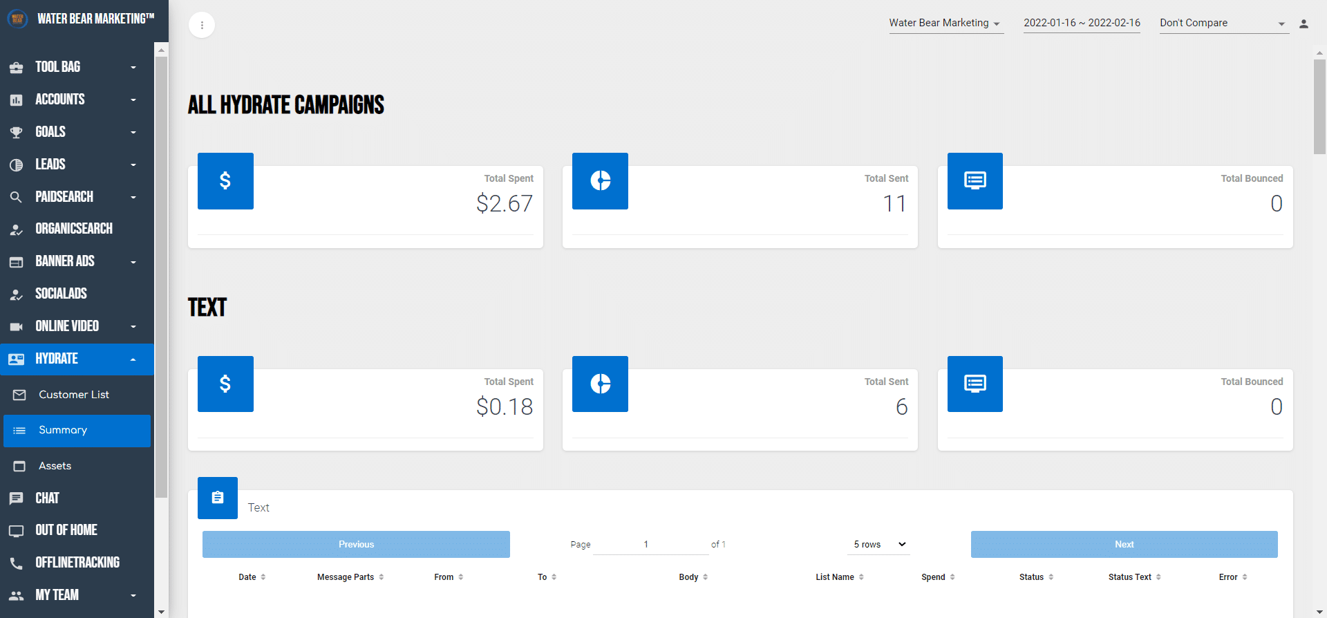Image resolution: width=1327 pixels, height=618 pixels.
Task: Click the Text table clipboard icon
Action: click(x=218, y=498)
